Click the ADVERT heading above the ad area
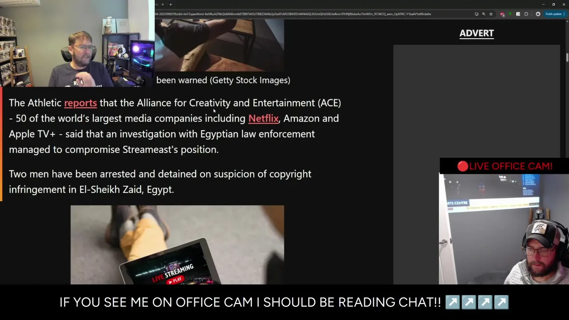The width and height of the screenshot is (569, 320). point(477,33)
